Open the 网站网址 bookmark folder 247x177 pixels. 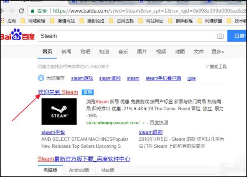(151, 21)
